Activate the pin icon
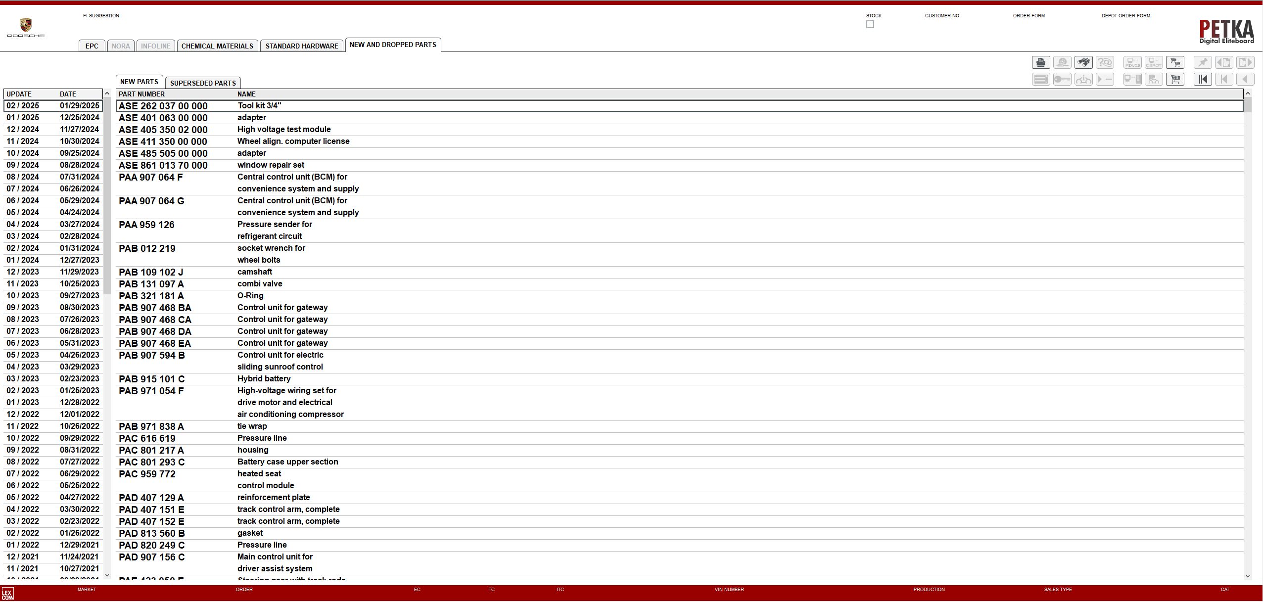The height and width of the screenshot is (602, 1263). click(x=1204, y=62)
